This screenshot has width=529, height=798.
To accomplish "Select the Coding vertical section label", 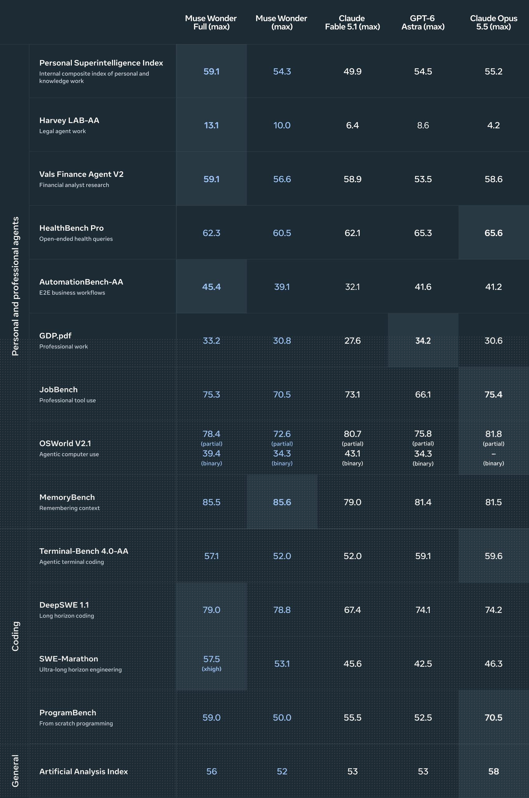I will (x=16, y=636).
